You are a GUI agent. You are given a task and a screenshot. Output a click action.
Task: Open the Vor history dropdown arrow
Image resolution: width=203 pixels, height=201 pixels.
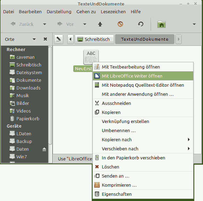[85, 24]
